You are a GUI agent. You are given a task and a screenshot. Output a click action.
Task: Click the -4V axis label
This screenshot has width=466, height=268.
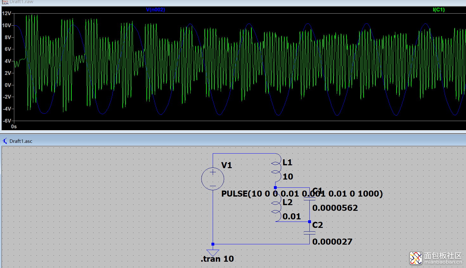[7, 109]
